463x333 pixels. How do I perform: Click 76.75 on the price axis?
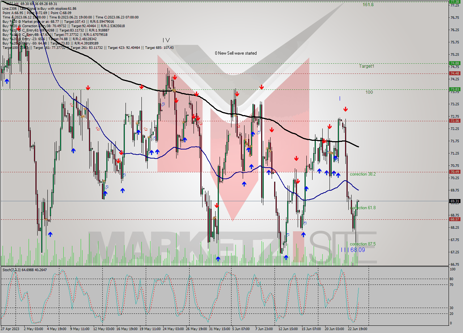tap(455, 17)
